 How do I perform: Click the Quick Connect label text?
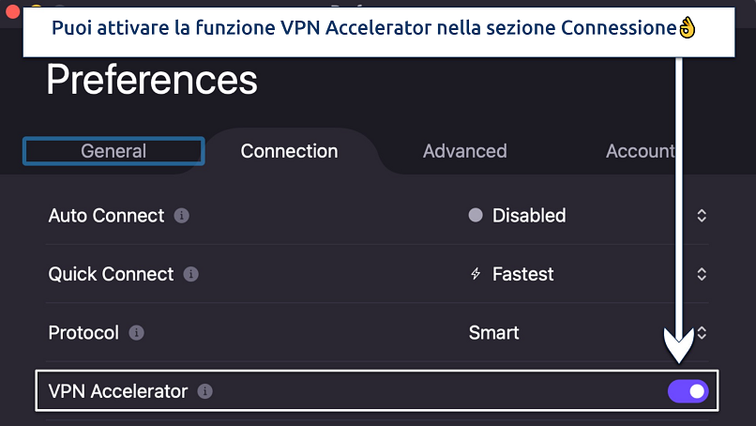[x=111, y=275]
